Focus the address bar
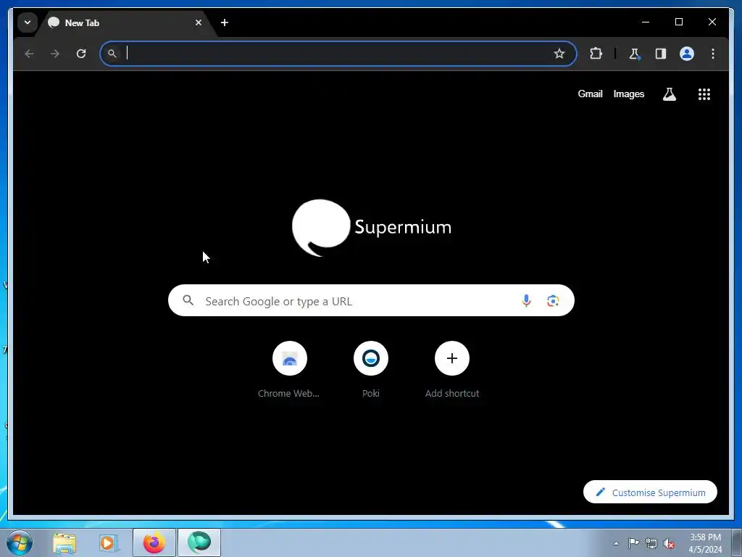The height and width of the screenshot is (557, 742). point(338,54)
